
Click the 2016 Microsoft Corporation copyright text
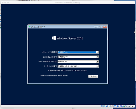click(x=54, y=76)
